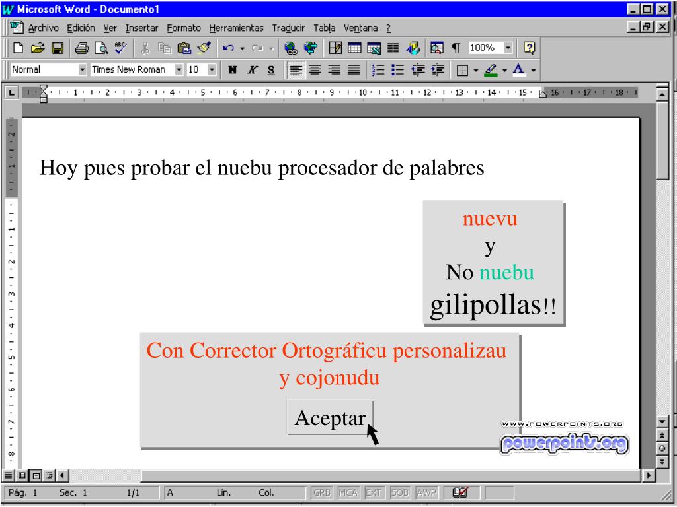Click Select Browse Object circle button
677x507 pixels.
click(662, 449)
